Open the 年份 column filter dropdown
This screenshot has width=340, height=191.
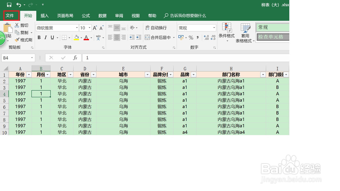tap(29, 75)
